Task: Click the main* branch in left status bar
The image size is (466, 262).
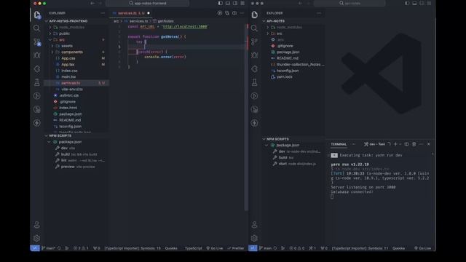Action: 49,248
